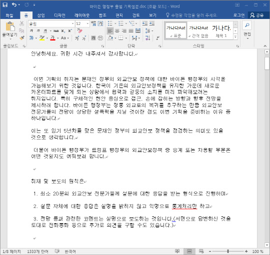Image resolution: width=270 pixels, height=255 pixels.
Task: Open line spacing options
Action: pos(149,31)
